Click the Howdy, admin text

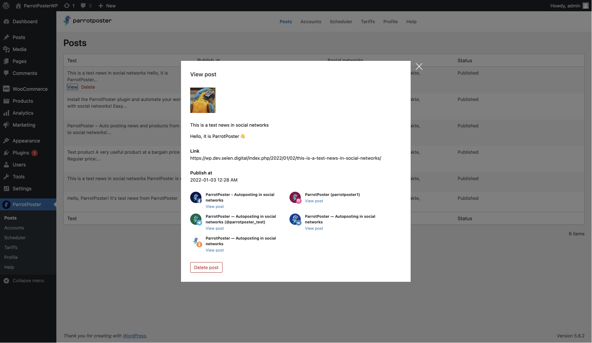pyautogui.click(x=565, y=6)
